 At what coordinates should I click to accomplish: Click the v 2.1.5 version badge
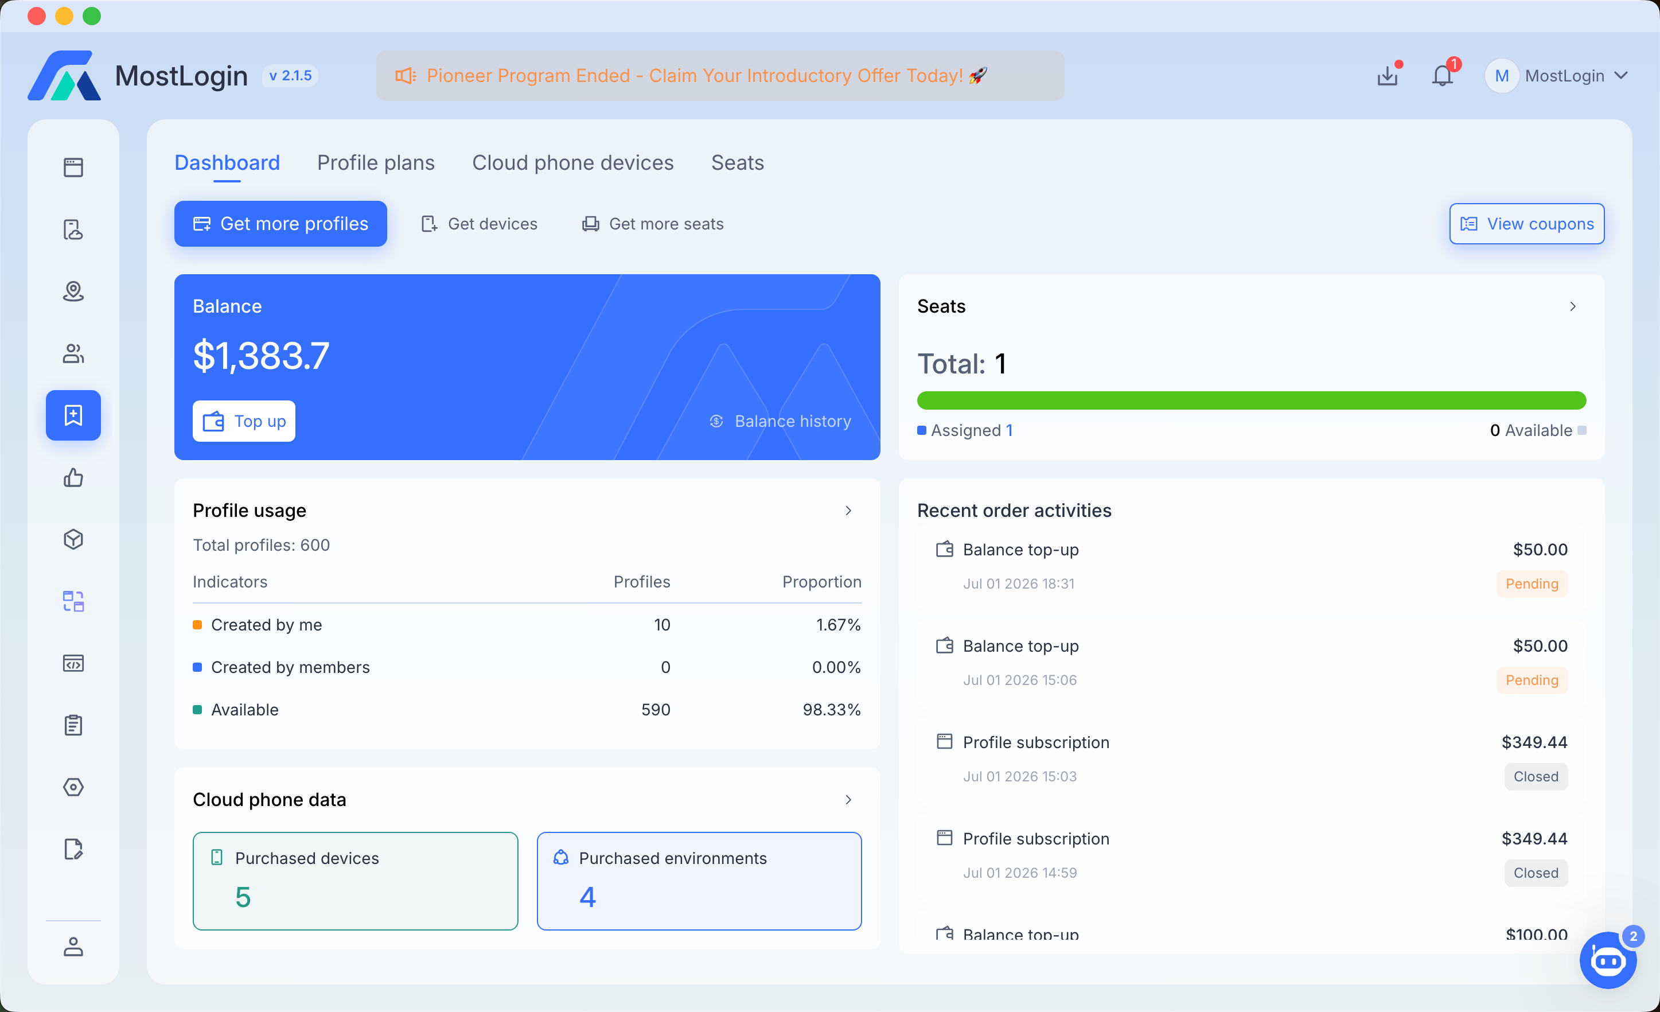coord(290,76)
